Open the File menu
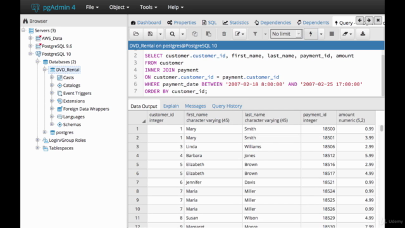405x228 pixels. [x=92, y=7]
